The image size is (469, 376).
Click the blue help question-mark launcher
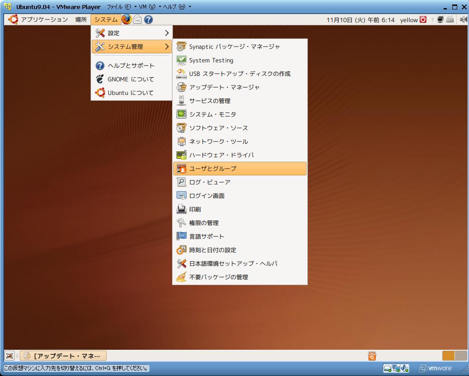click(148, 19)
